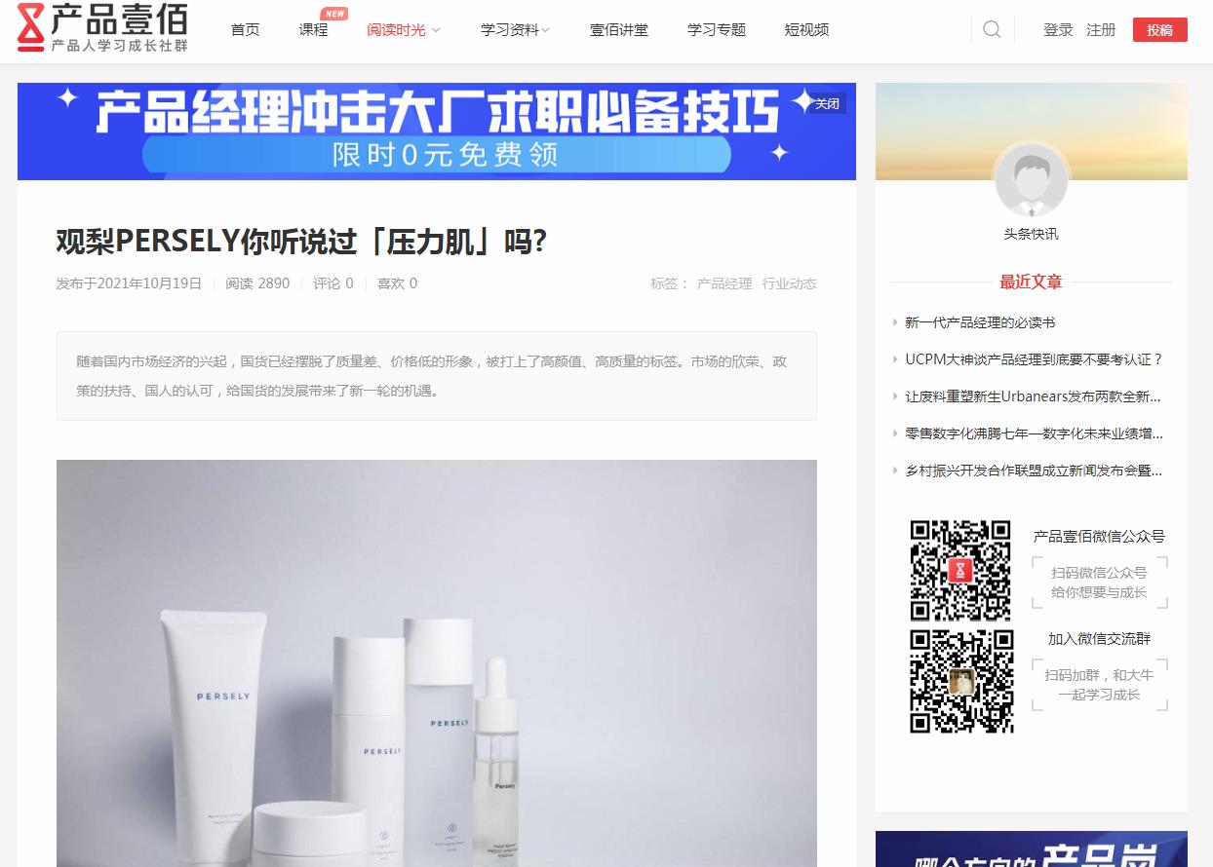Screen dimensions: 1213x867
Task: Click the 最近文章 section heading
Action: (1031, 283)
